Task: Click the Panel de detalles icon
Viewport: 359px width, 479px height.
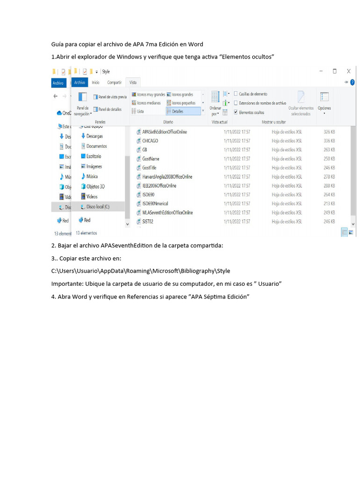Action: (95, 109)
